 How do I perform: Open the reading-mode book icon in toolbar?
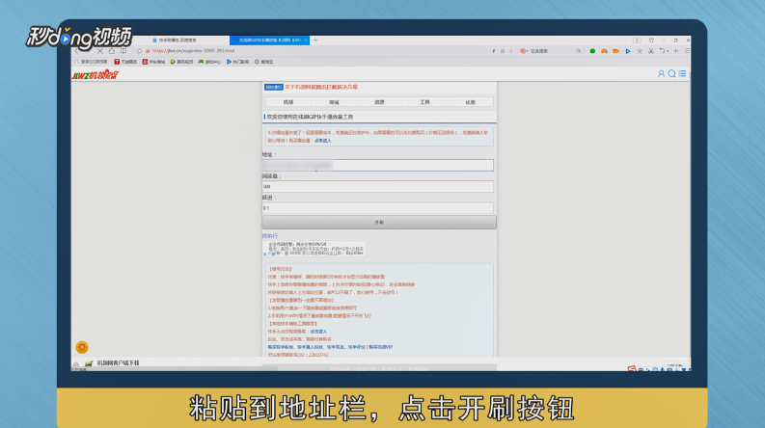point(123,51)
